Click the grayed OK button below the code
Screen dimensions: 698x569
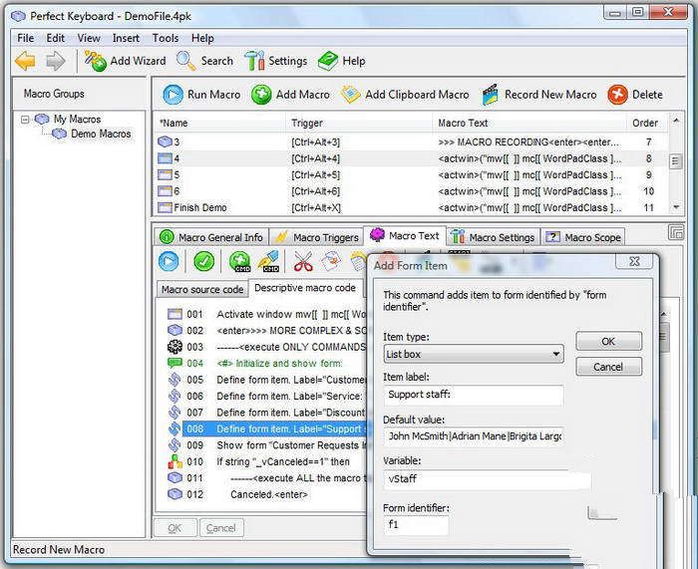(174, 528)
